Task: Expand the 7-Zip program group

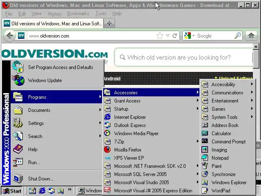Action: [x=151, y=142]
